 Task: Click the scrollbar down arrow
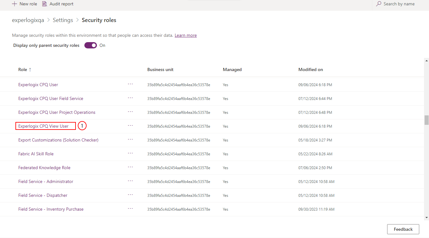pos(426,217)
